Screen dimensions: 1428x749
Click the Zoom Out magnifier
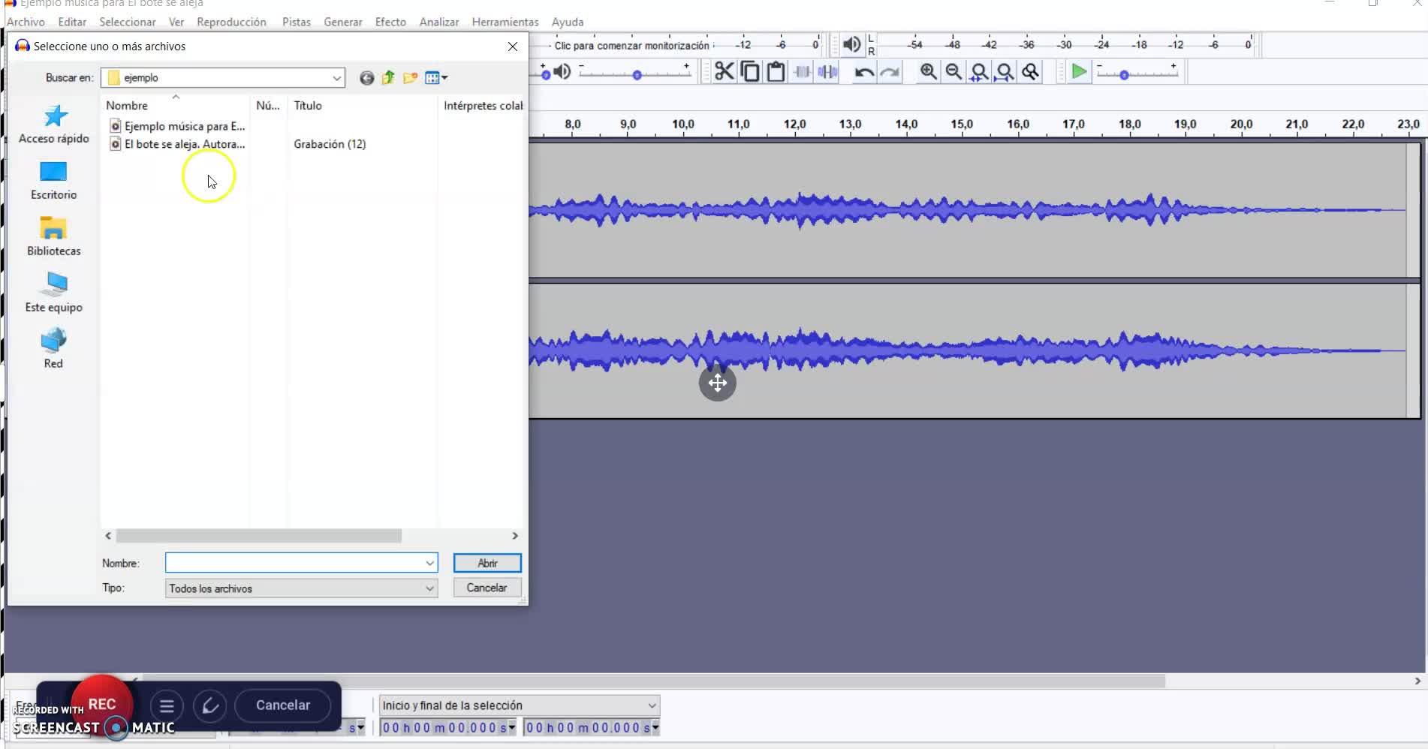954,72
